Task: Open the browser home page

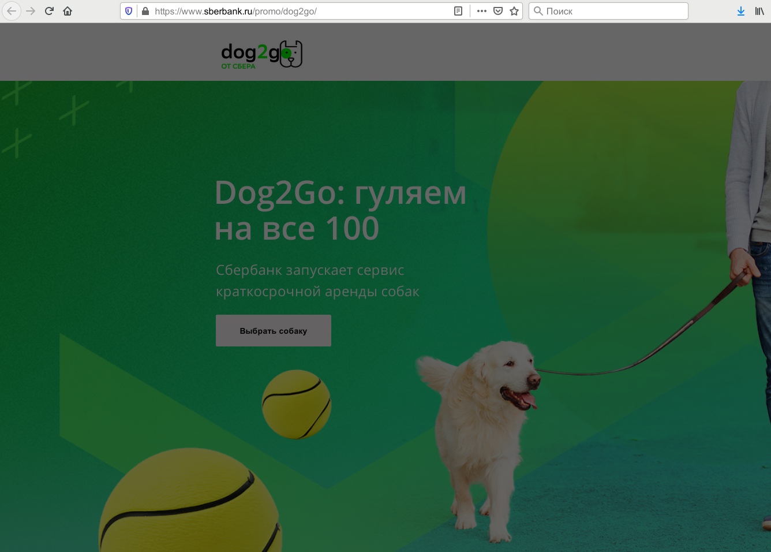Action: pyautogui.click(x=68, y=11)
